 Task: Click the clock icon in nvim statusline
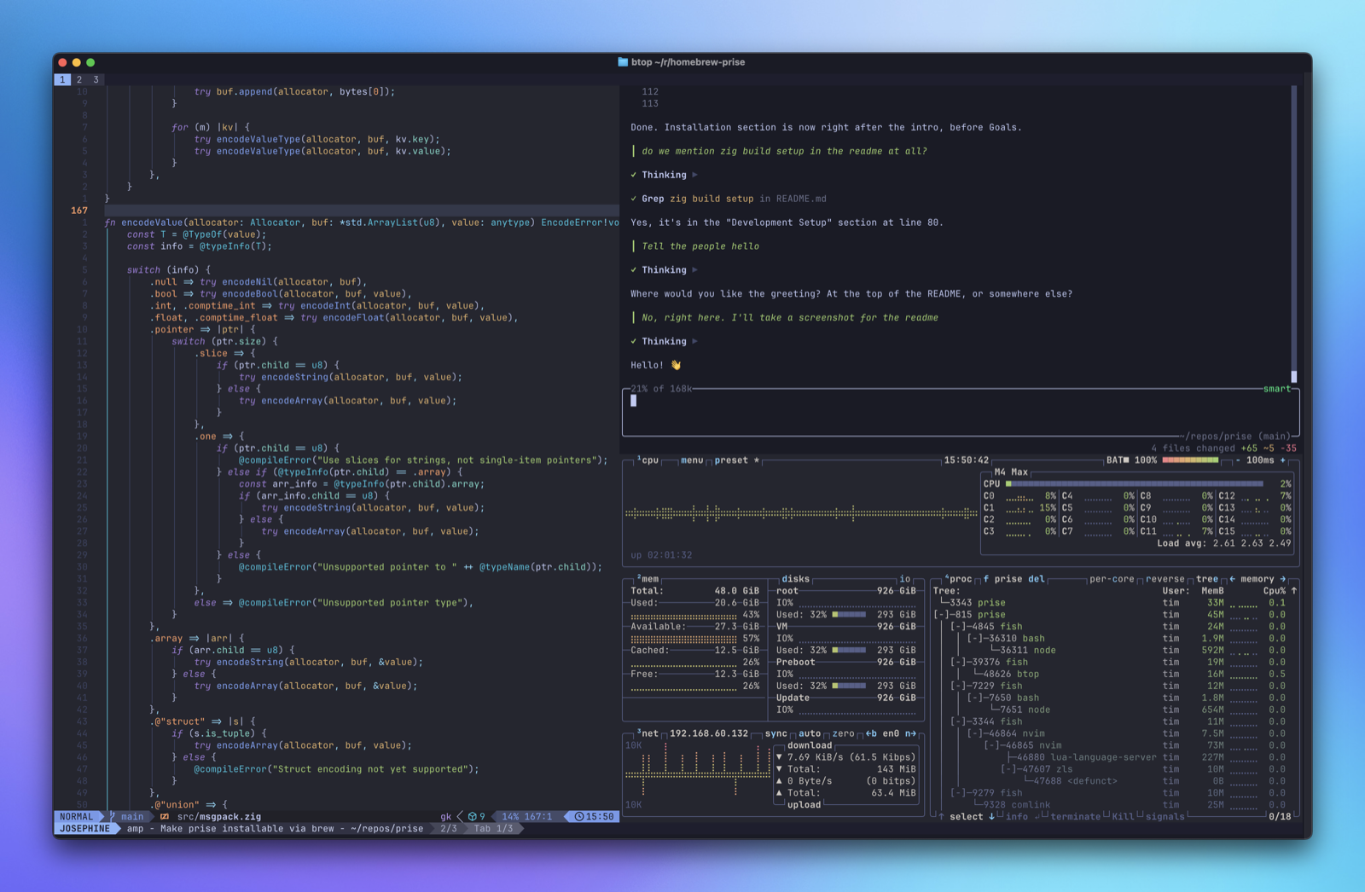tap(579, 817)
